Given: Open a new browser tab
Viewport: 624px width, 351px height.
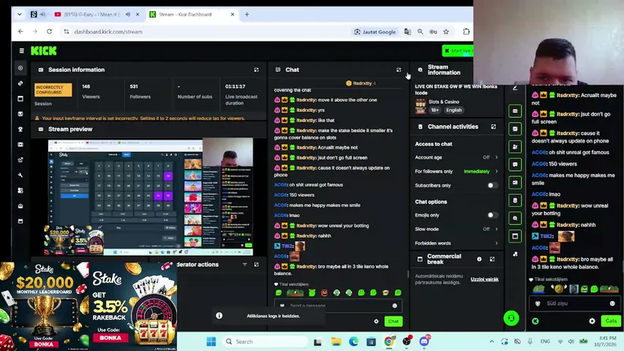Looking at the screenshot, I should pos(247,15).
